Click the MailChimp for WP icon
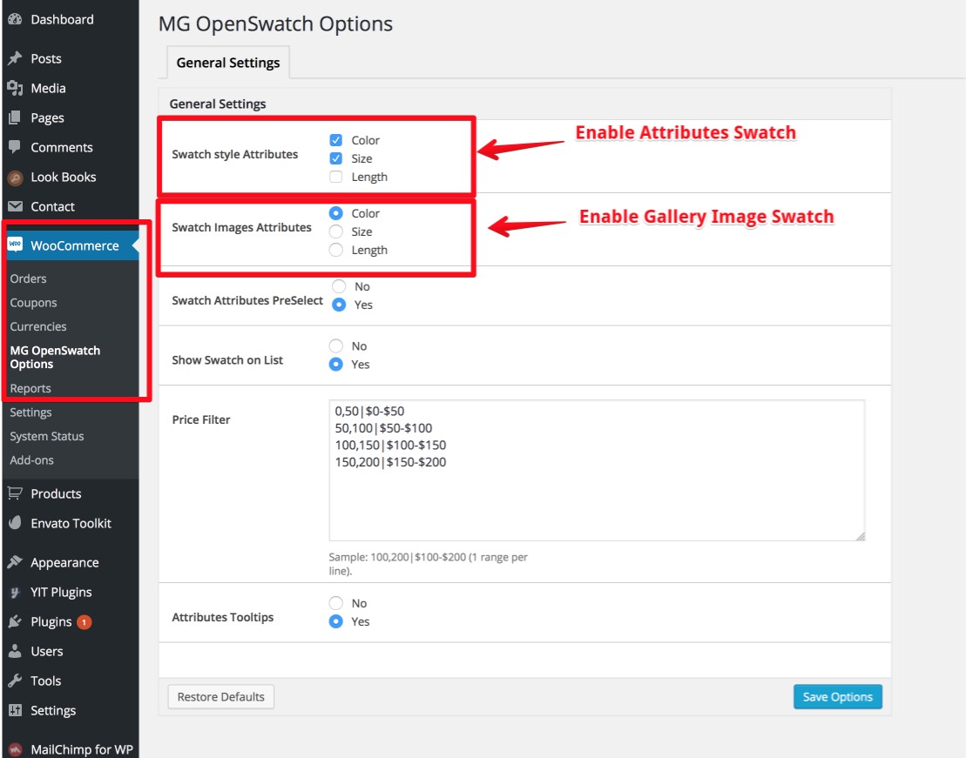This screenshot has width=966, height=758. pyautogui.click(x=15, y=750)
